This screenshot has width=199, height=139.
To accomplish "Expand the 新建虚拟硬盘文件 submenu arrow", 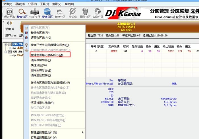I will 83,132.
